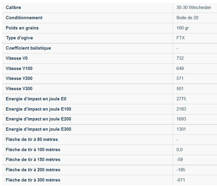The image size is (217, 186).
Task: Select the 649 value for Vitesse V100
Action: 180,69
